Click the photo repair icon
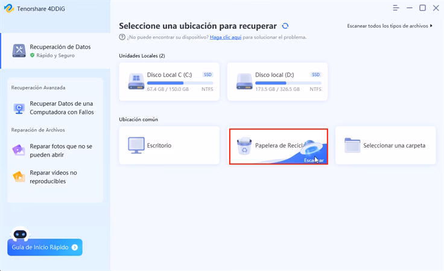 [x=19, y=150]
